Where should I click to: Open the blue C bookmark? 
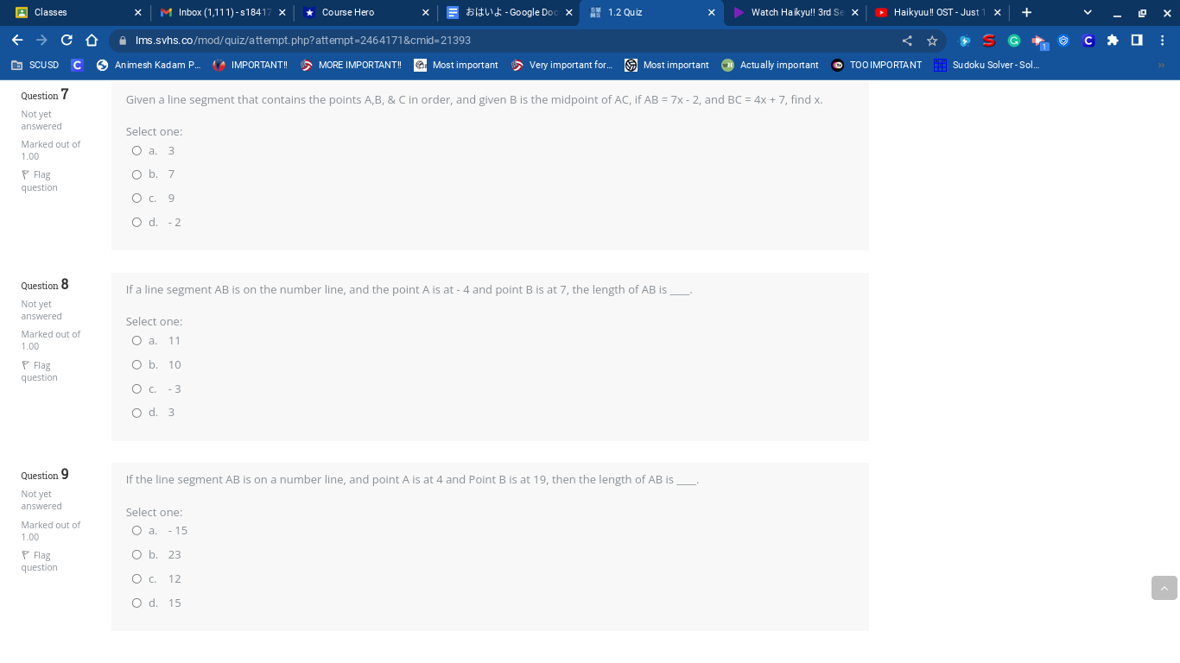(78, 65)
